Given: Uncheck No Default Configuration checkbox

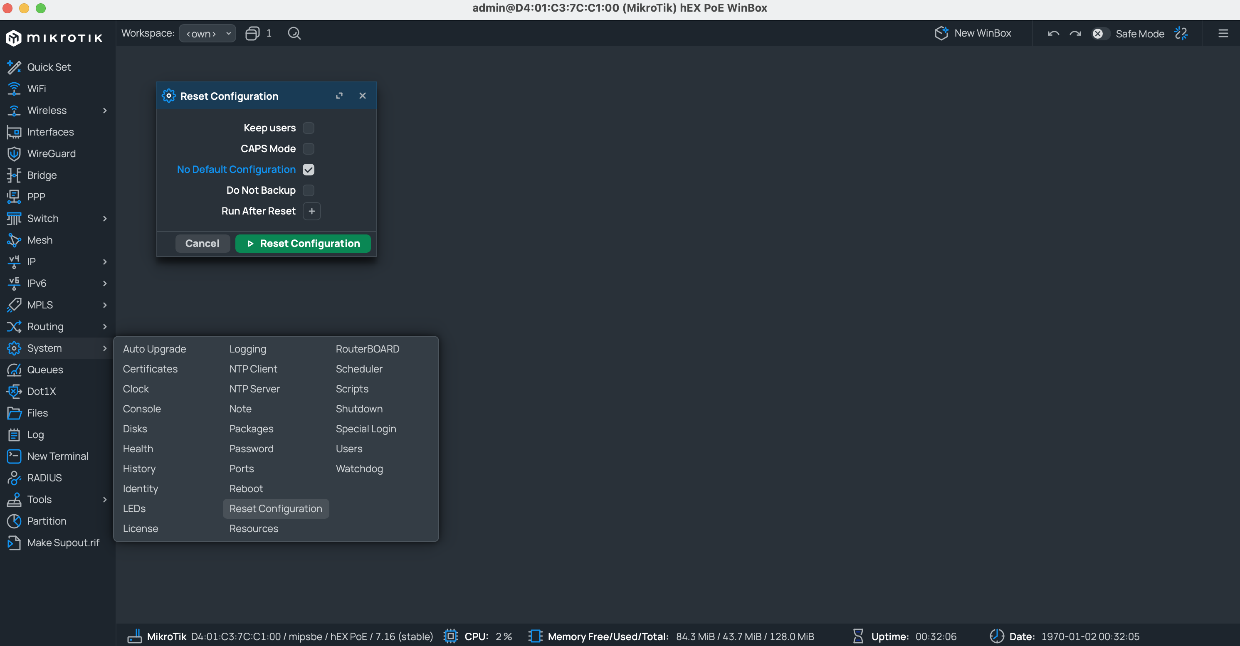Looking at the screenshot, I should 309,170.
